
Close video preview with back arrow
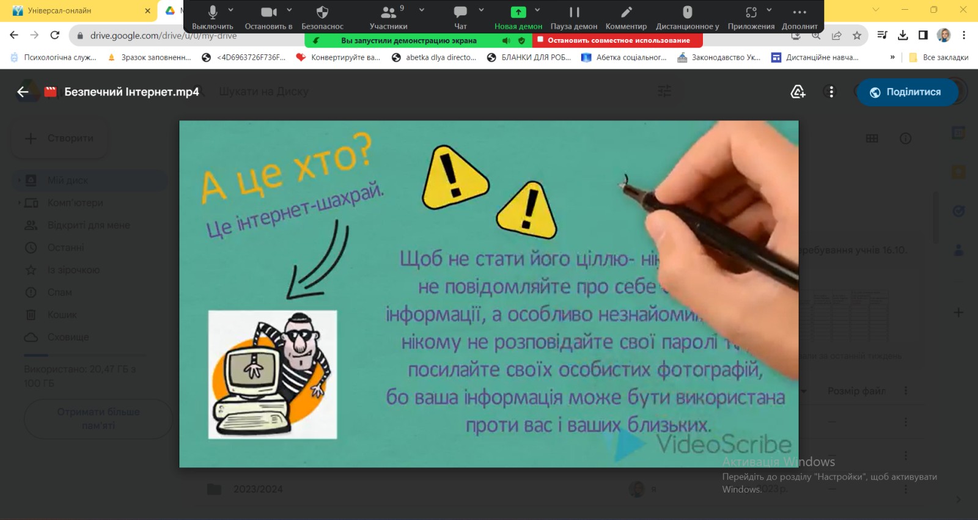(23, 92)
